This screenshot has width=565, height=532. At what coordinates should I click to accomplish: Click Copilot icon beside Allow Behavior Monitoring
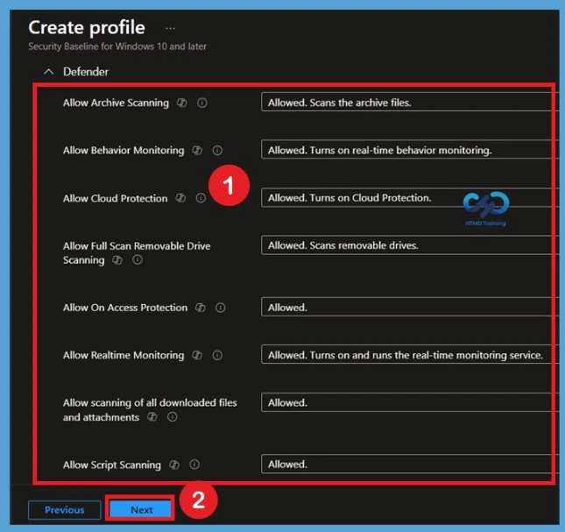click(x=197, y=150)
